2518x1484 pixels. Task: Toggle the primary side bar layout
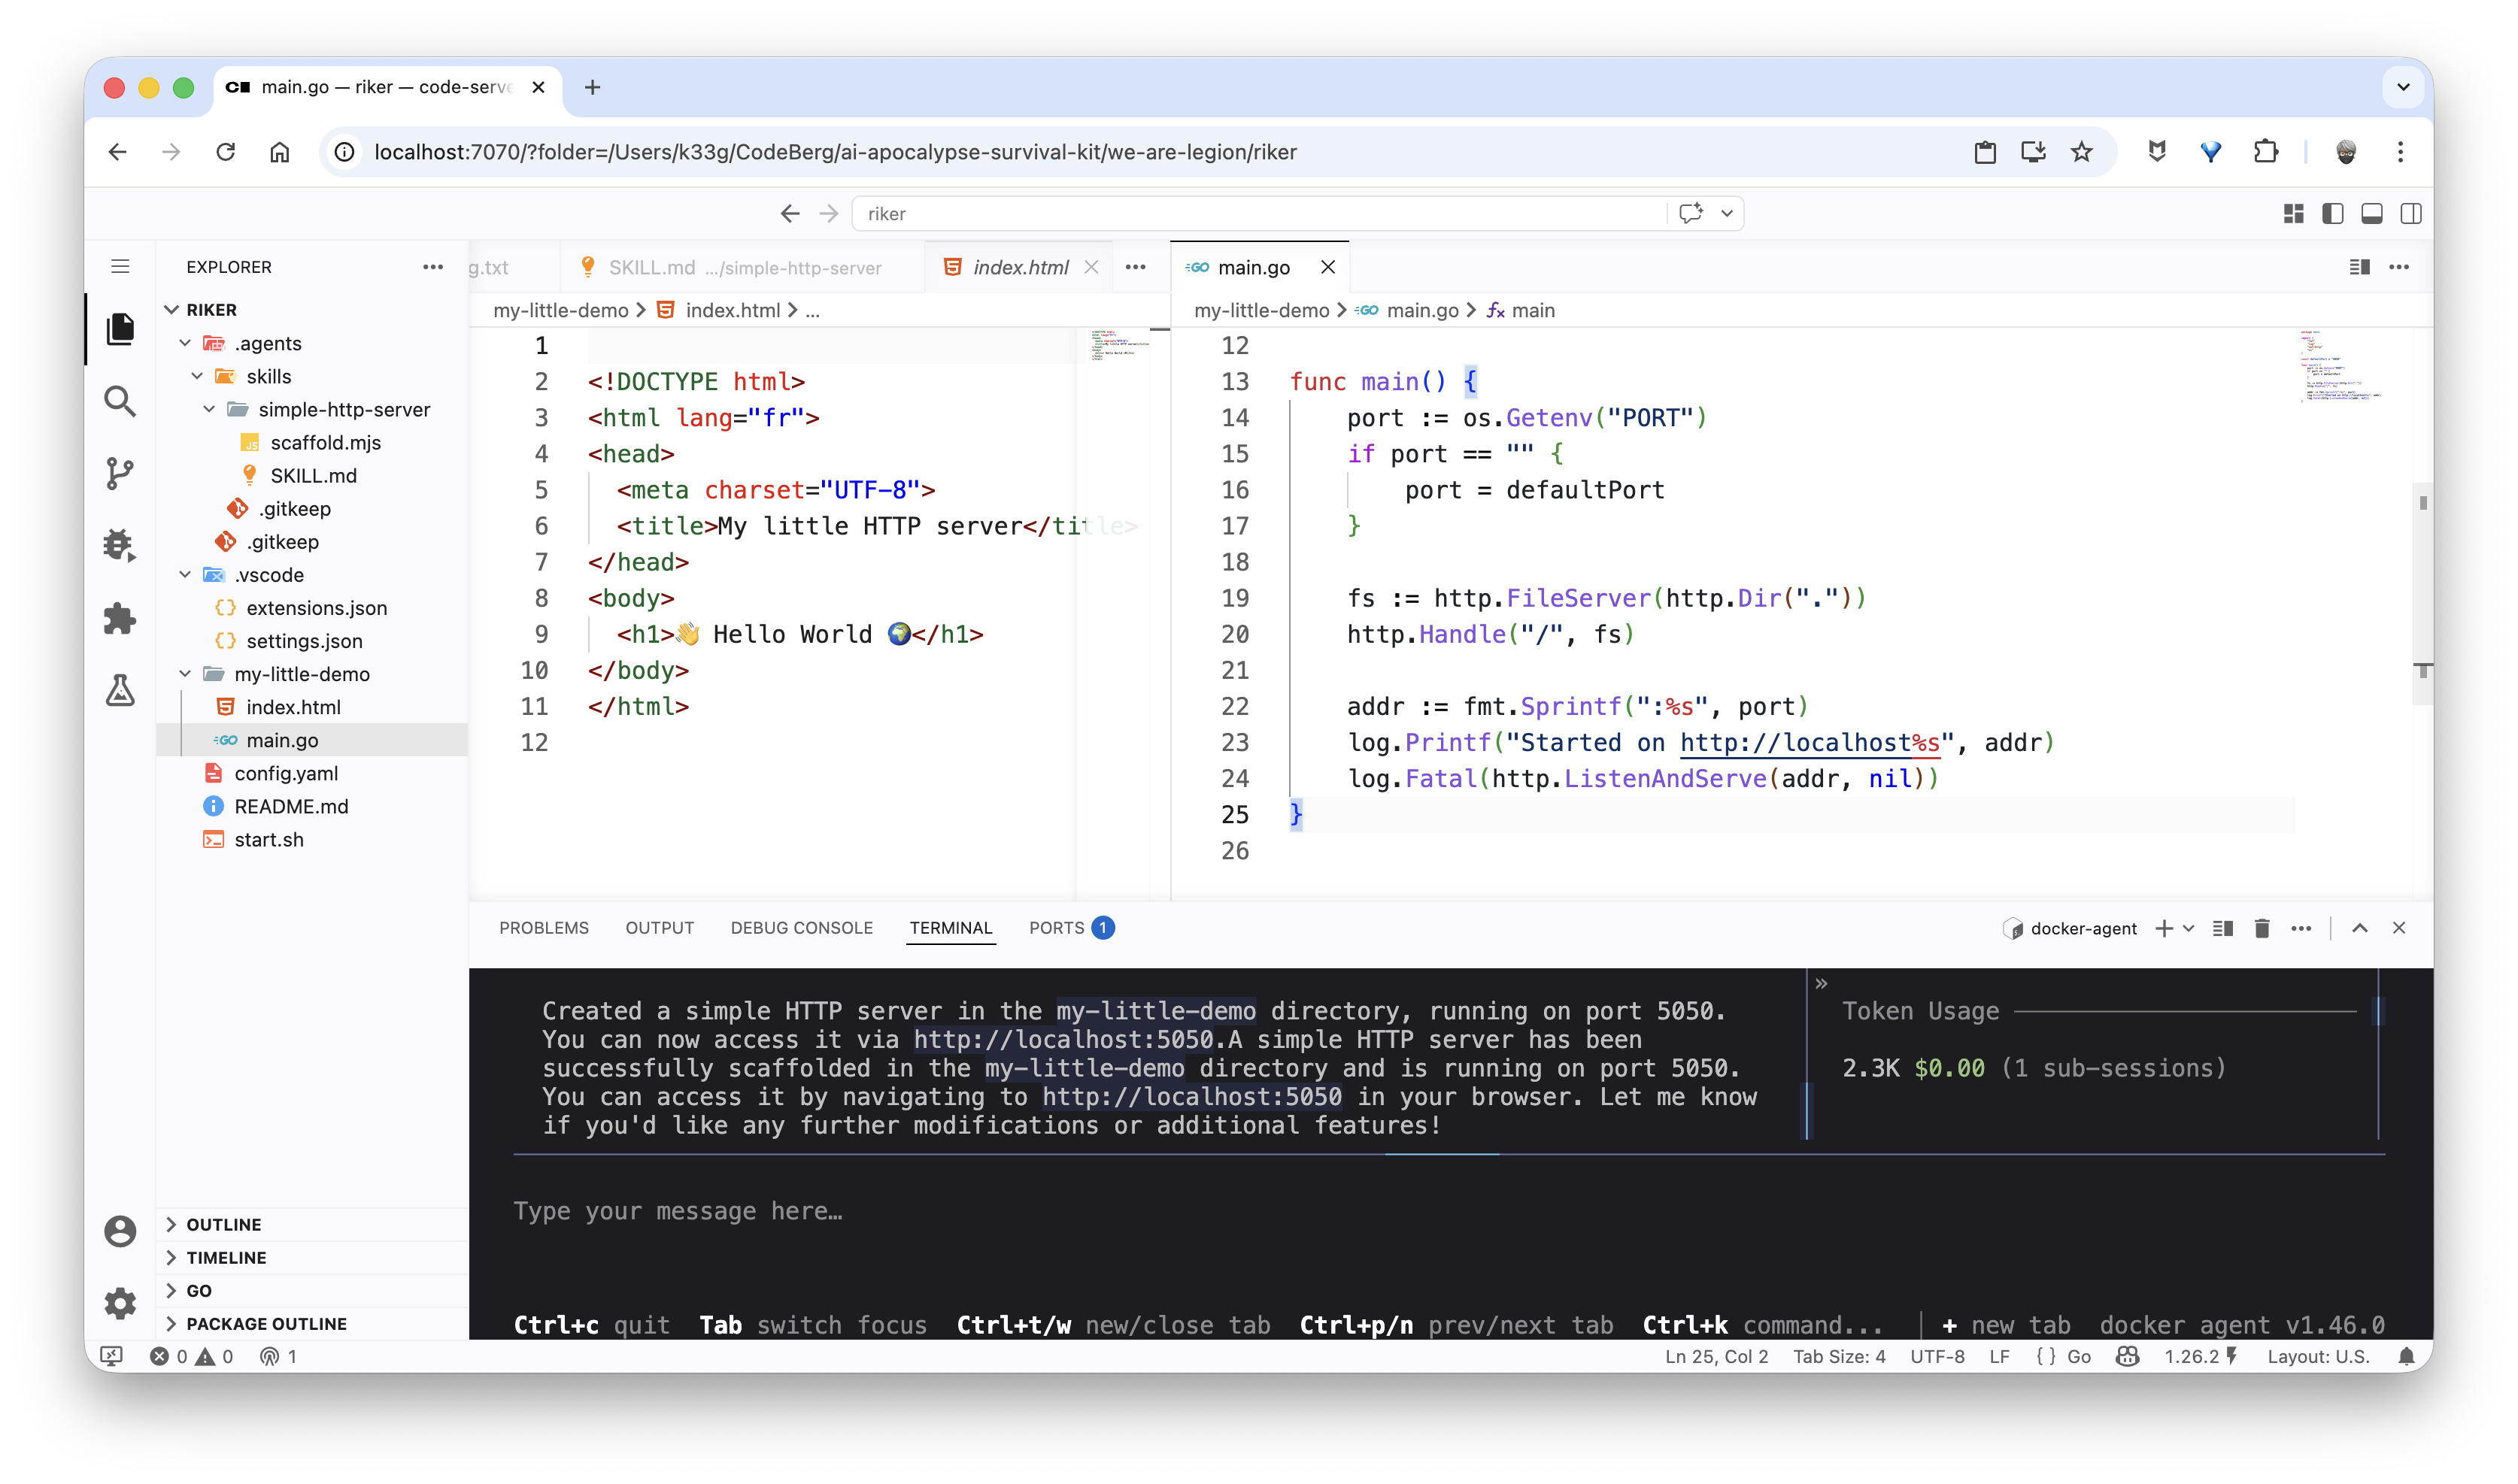click(2332, 213)
